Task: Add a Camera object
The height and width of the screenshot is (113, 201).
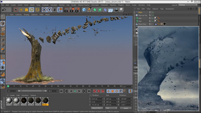Action: [x=116, y=10]
